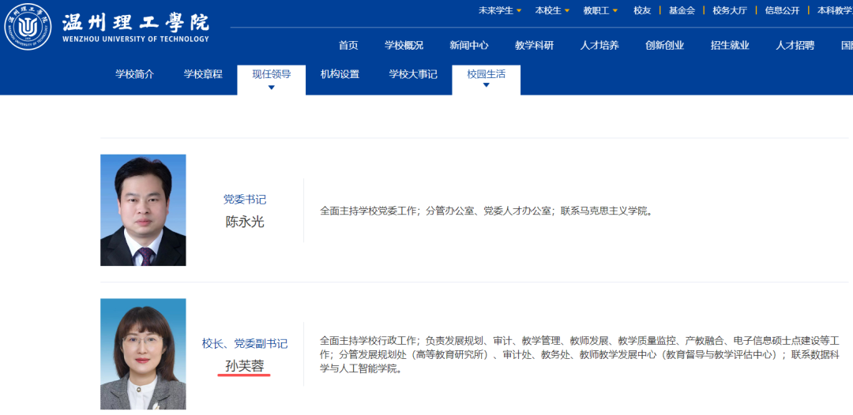Go to 校务大厅 page
This screenshot has width=853, height=415.
729,10
